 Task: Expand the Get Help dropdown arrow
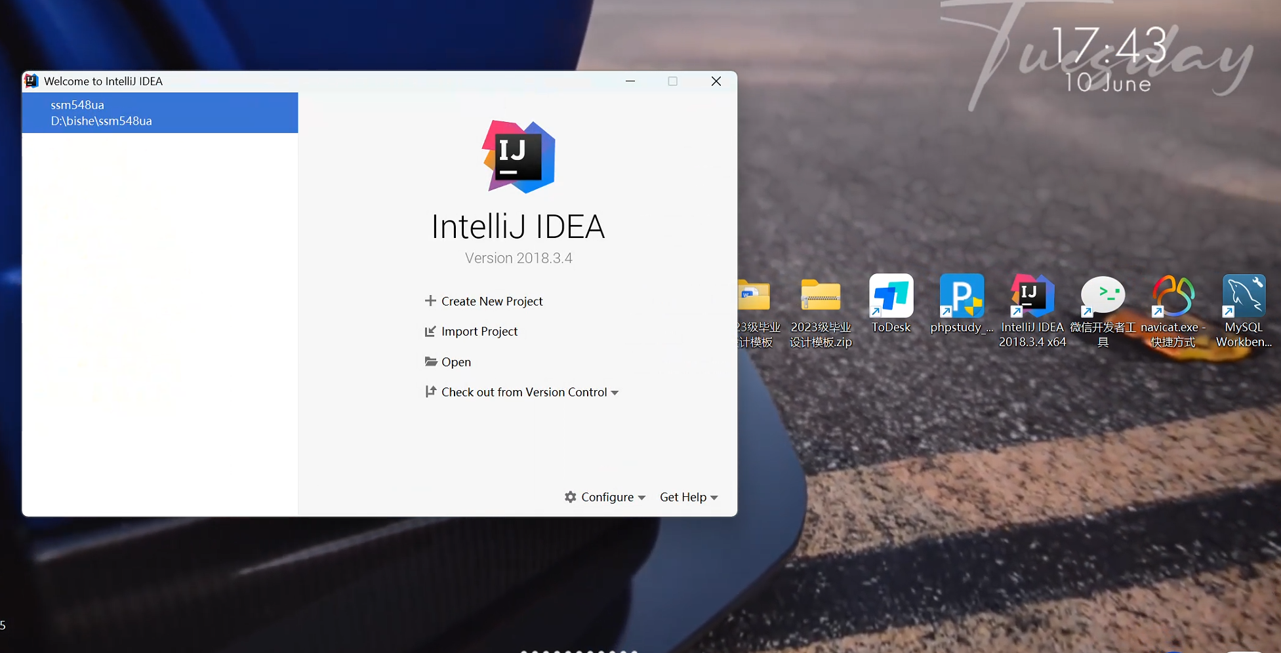coord(714,498)
